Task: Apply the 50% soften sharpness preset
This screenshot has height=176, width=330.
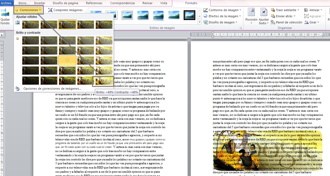Action: (x=31, y=25)
